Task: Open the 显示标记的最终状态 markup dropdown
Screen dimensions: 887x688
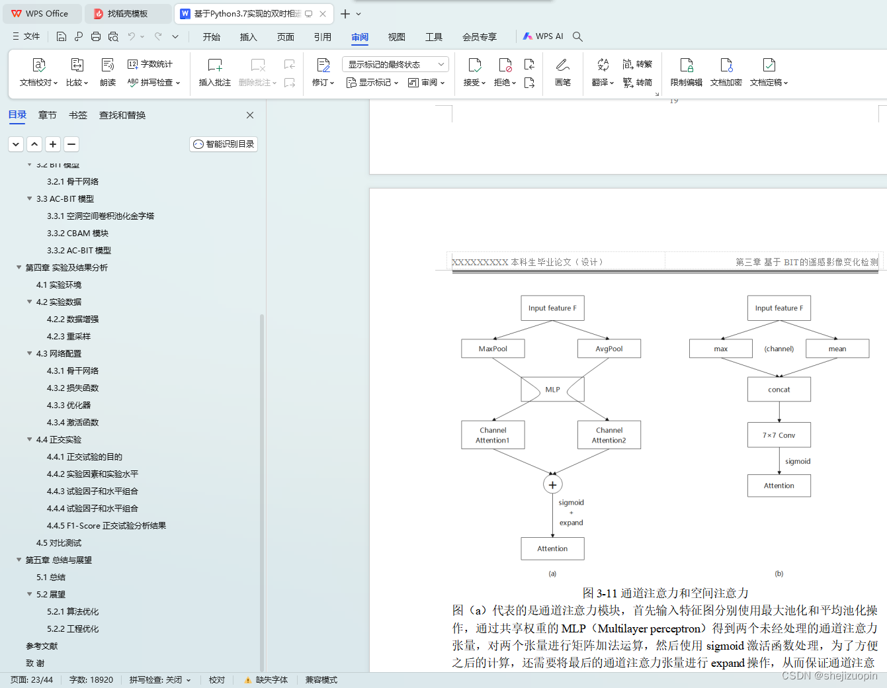Action: [396, 64]
